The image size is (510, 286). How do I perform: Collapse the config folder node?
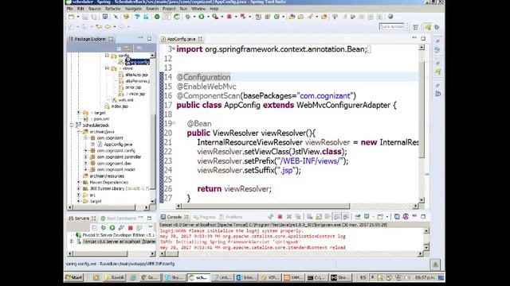(x=107, y=56)
